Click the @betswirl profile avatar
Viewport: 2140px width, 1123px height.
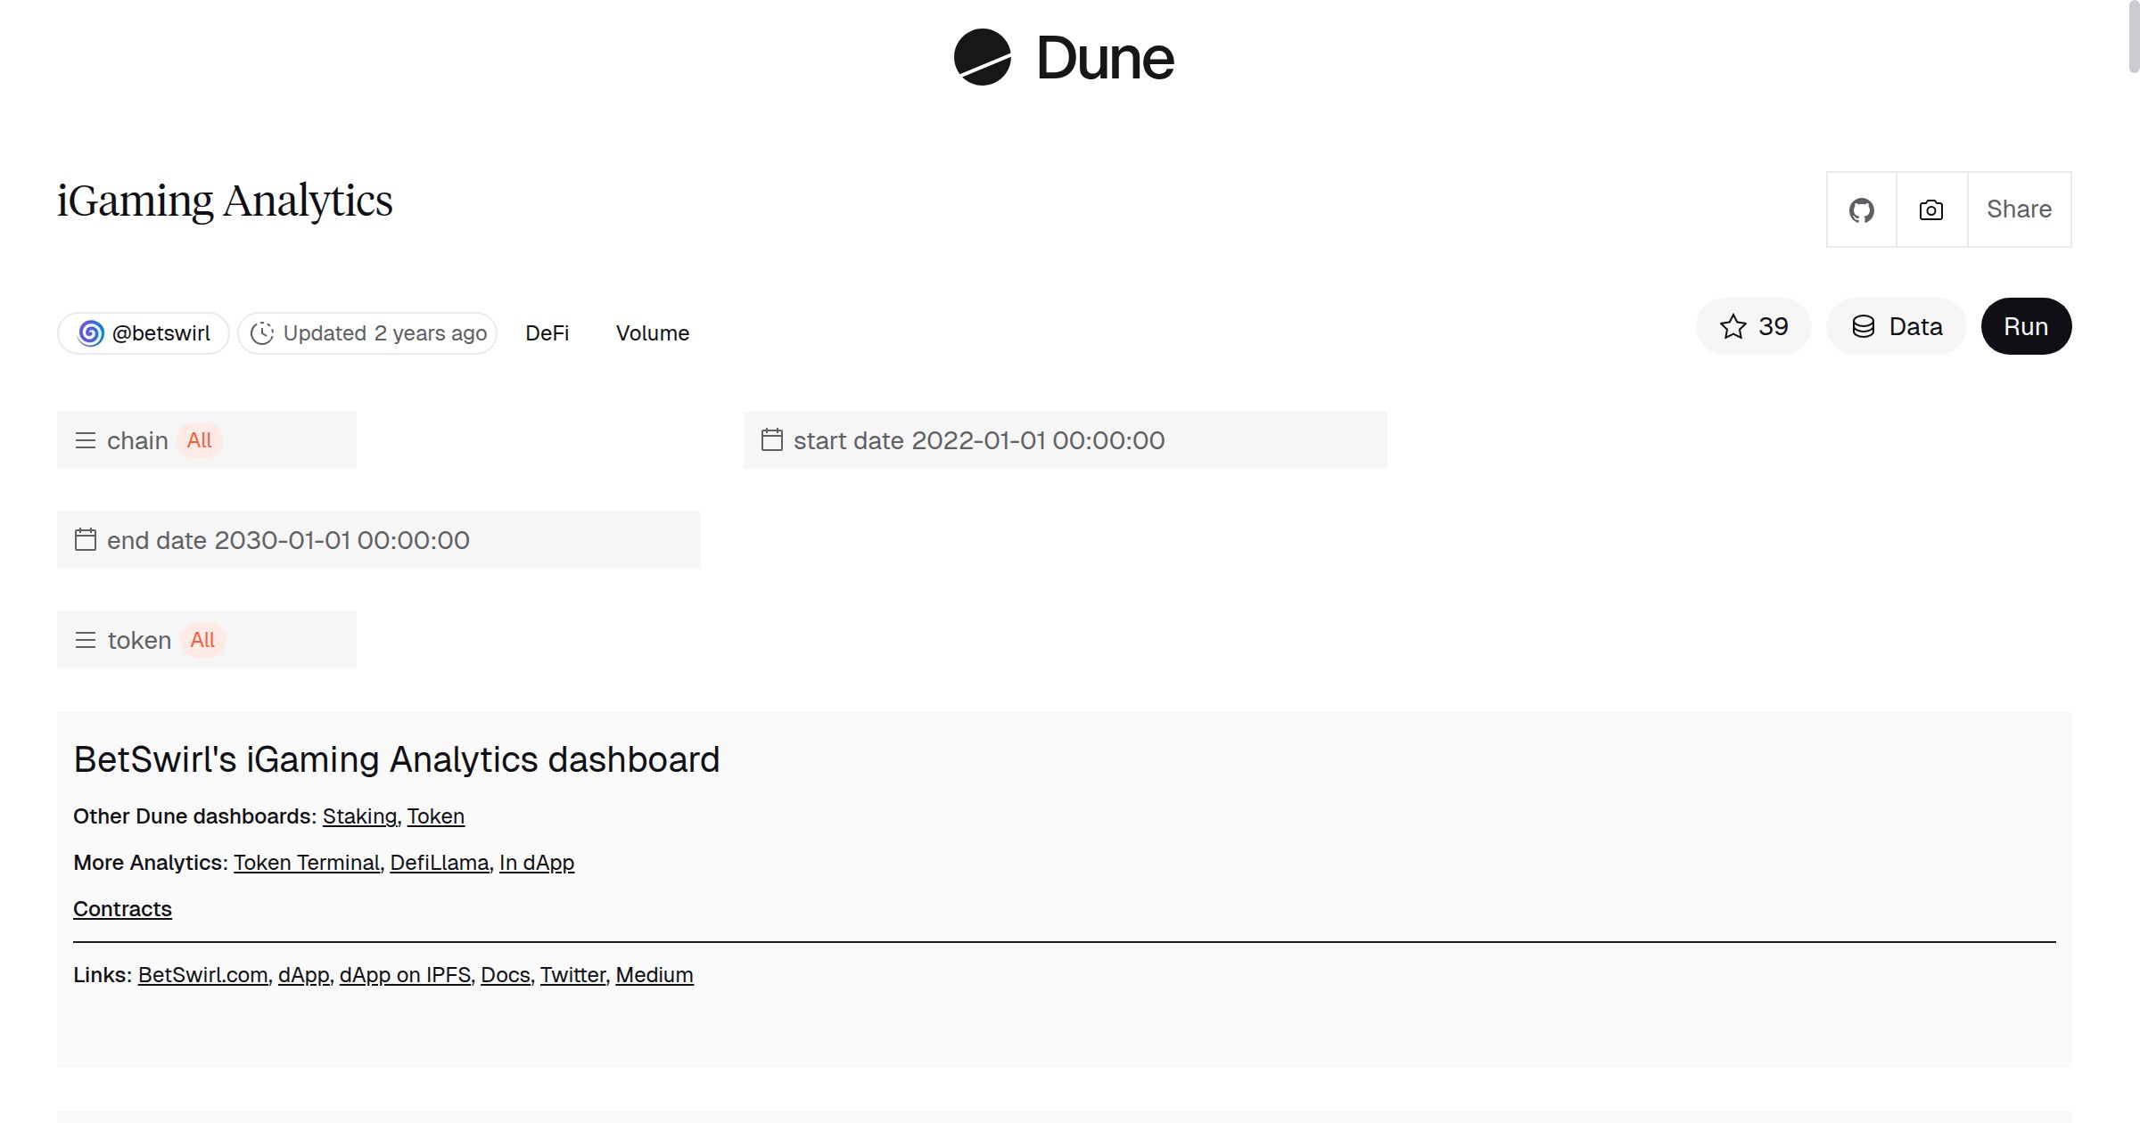(x=90, y=332)
